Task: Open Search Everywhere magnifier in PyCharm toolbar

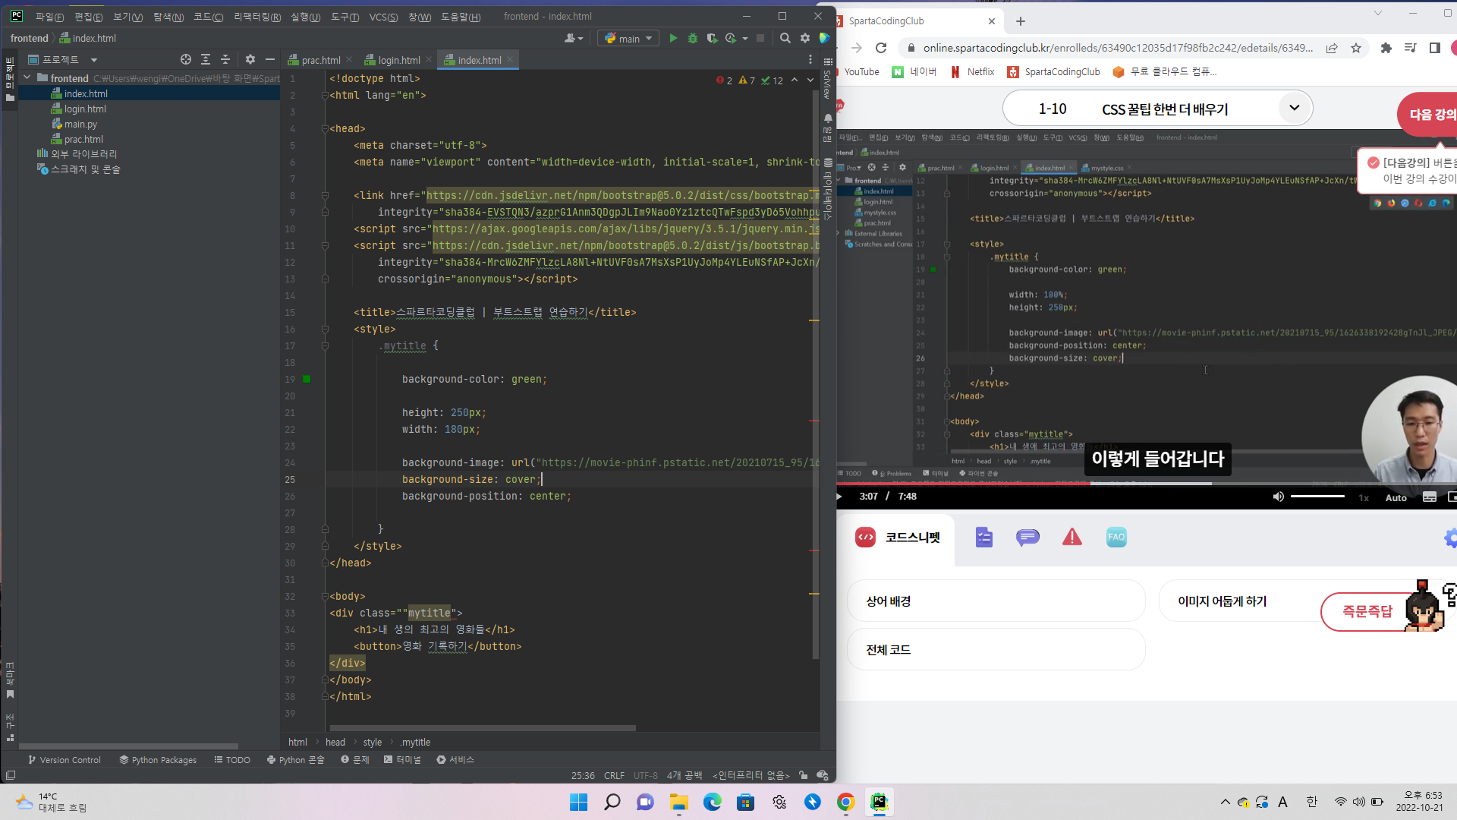Action: 785,38
